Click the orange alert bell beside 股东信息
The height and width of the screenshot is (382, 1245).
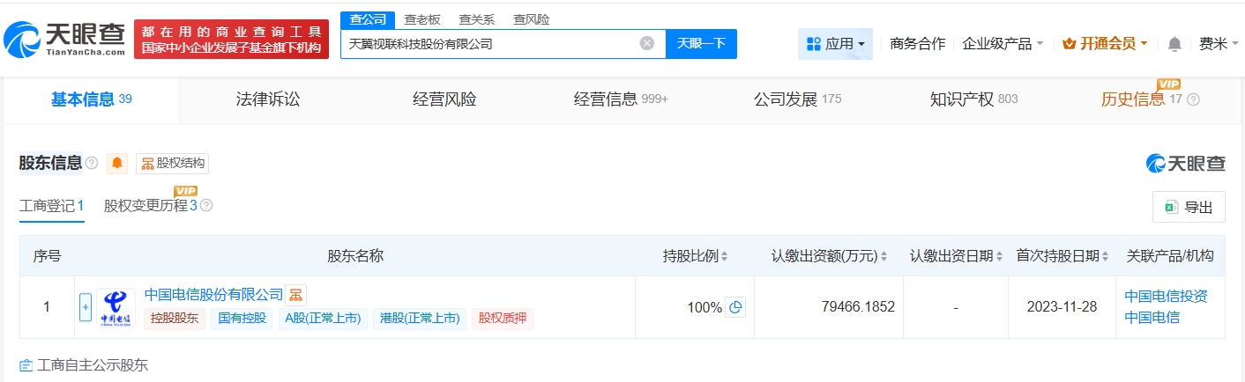pyautogui.click(x=117, y=164)
